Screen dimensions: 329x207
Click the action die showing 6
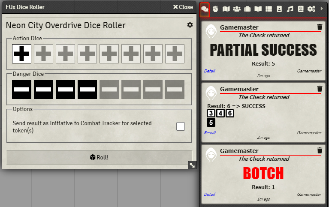tap(230, 113)
